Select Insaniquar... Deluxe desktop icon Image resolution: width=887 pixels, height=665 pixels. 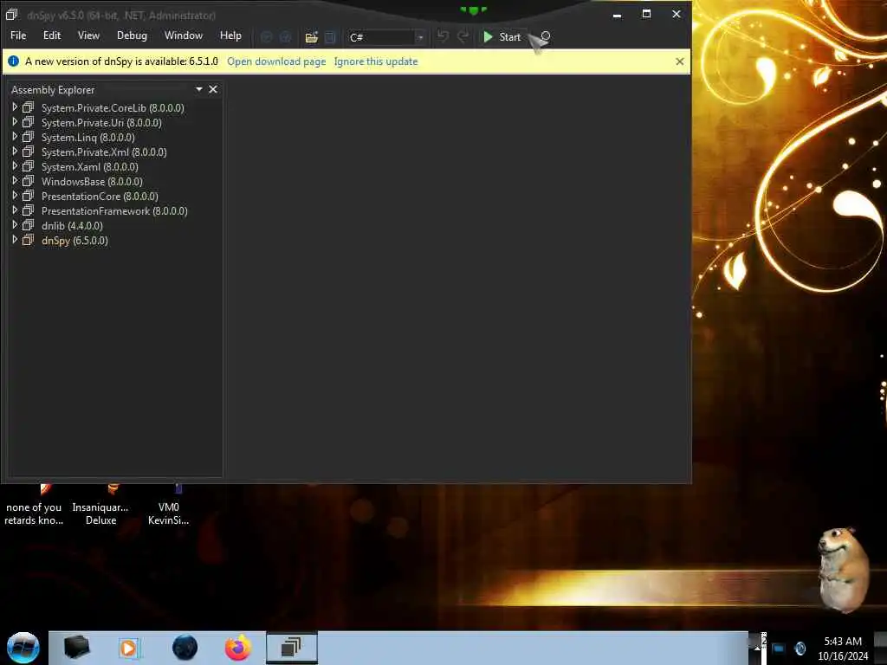click(x=100, y=506)
